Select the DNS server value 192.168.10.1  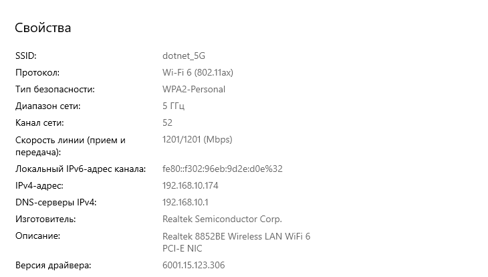186,202
